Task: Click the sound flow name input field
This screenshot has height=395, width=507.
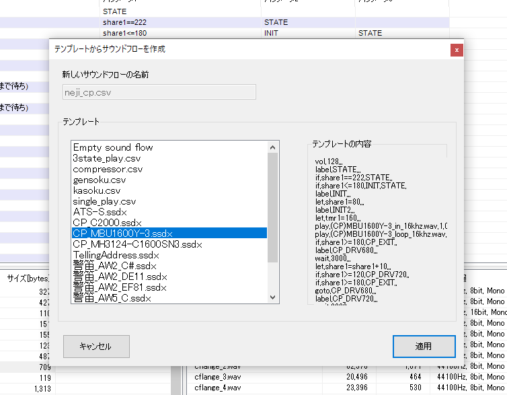Action: pos(159,92)
